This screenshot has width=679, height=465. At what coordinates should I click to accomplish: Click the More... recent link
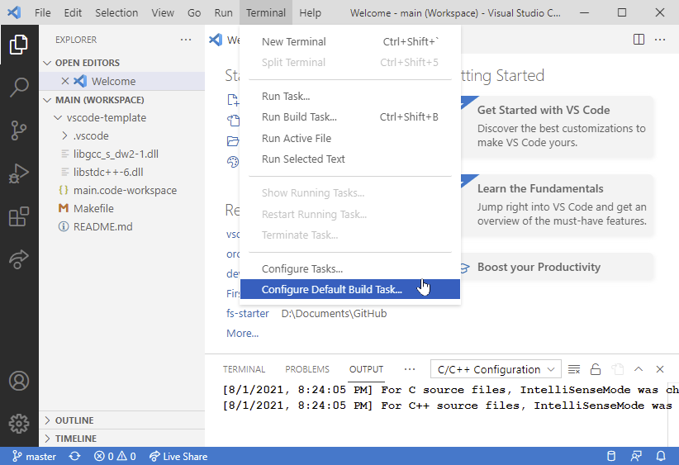(243, 334)
